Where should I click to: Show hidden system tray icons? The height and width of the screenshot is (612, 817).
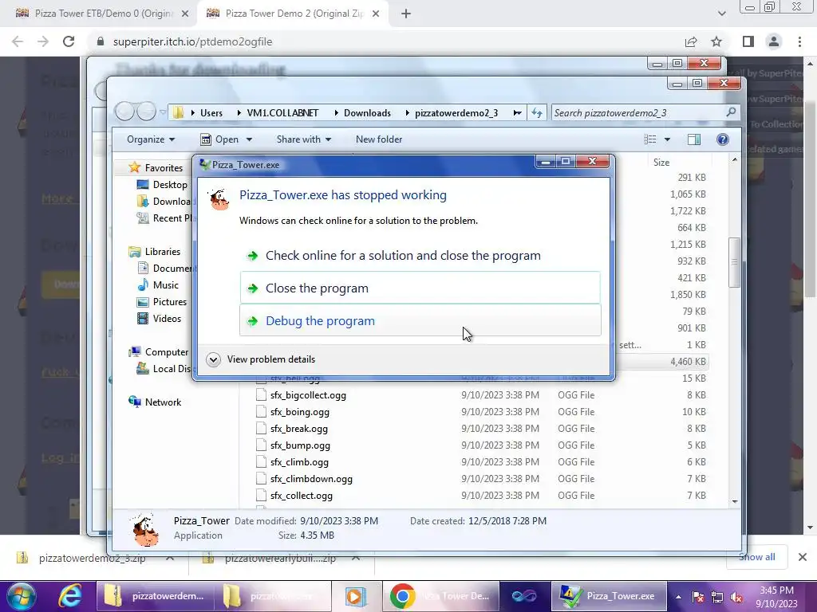click(x=678, y=597)
